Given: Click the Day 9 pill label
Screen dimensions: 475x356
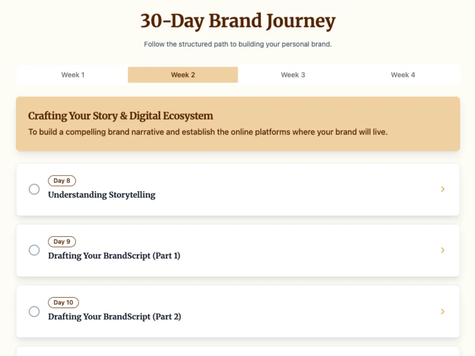Looking at the screenshot, I should click(62, 242).
